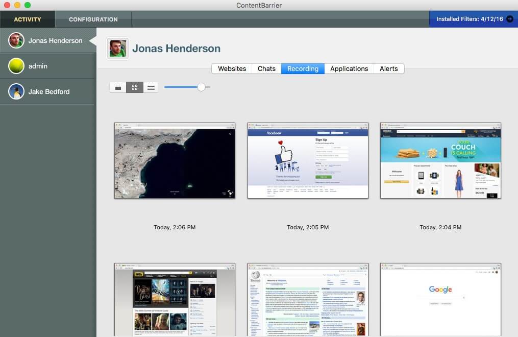Open the IMDb movie site recording thumbnail
The image size is (518, 337).
pyautogui.click(x=175, y=300)
